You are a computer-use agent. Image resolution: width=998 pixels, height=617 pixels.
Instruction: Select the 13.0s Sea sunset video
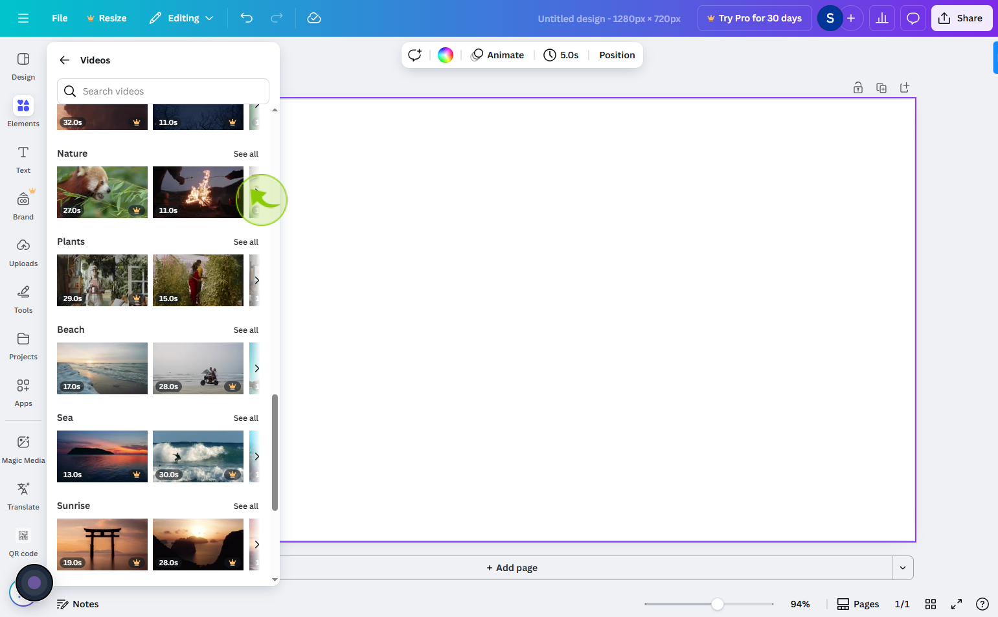[102, 456]
